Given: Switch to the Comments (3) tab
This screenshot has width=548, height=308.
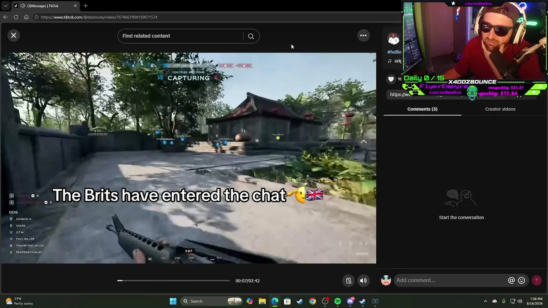Looking at the screenshot, I should click(x=422, y=109).
